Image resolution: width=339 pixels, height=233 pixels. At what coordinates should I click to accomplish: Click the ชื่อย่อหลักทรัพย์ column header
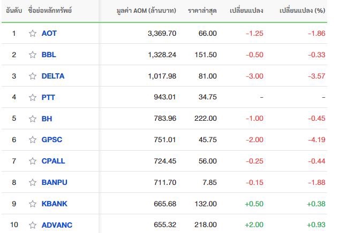tap(50, 11)
